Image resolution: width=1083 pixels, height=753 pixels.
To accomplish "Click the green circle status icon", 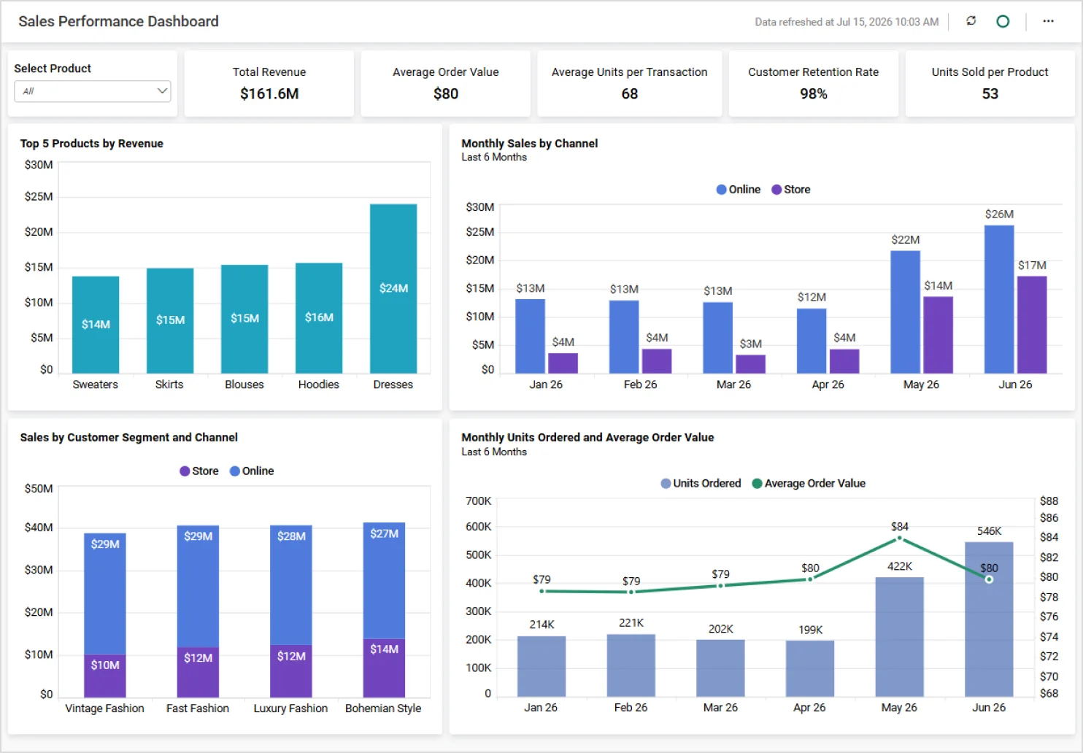I will [x=1003, y=21].
